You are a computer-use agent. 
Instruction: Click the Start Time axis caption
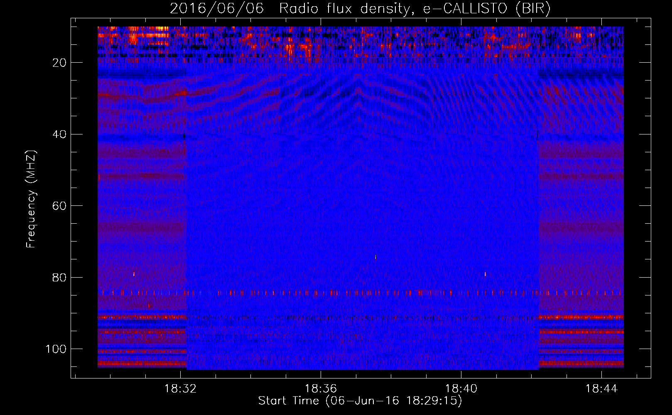[x=360, y=401]
